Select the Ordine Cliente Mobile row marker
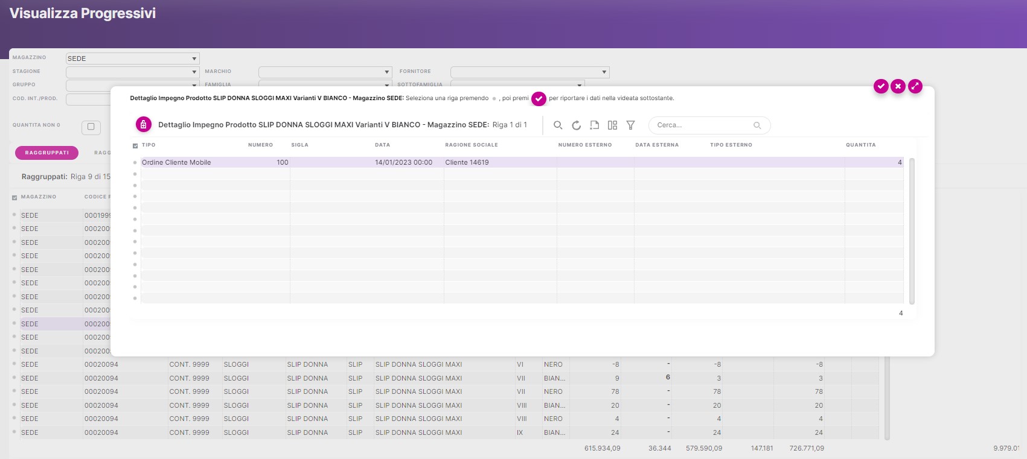 [135, 163]
